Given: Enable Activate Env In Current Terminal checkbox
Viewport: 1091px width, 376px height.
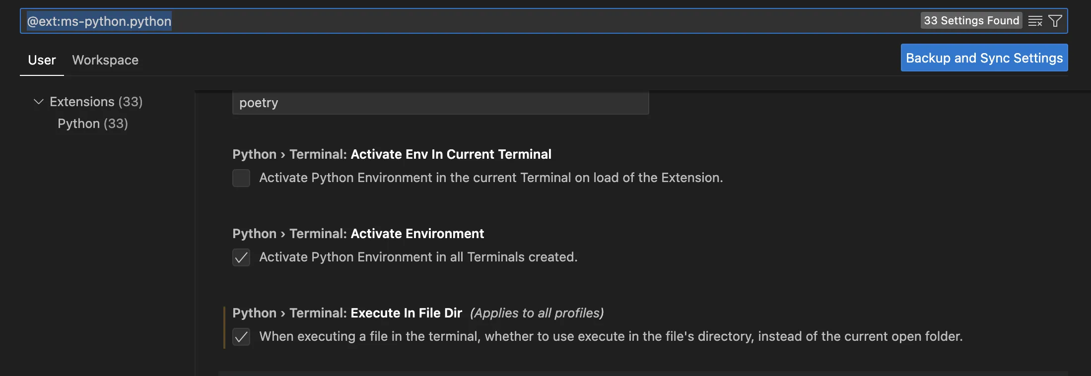Looking at the screenshot, I should coord(241,178).
